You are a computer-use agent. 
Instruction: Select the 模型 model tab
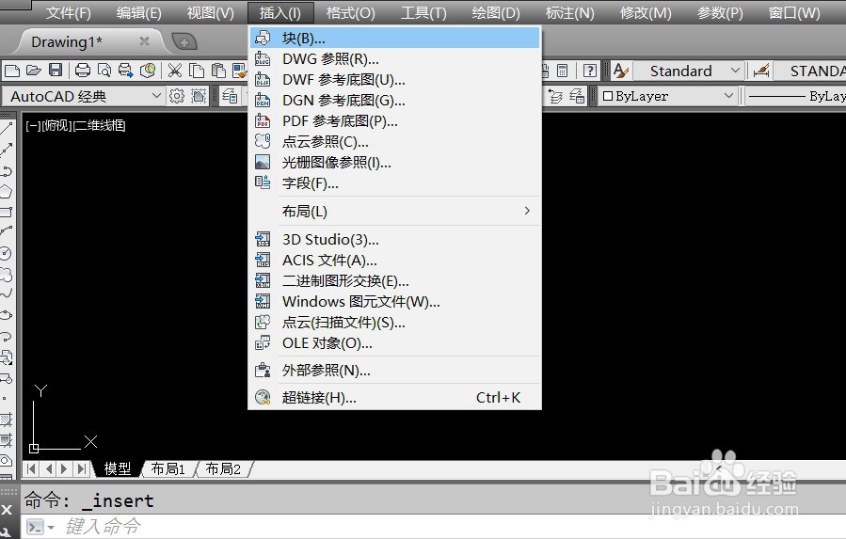click(118, 468)
